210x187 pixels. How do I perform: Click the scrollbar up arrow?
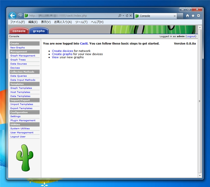pyautogui.click(x=200, y=27)
